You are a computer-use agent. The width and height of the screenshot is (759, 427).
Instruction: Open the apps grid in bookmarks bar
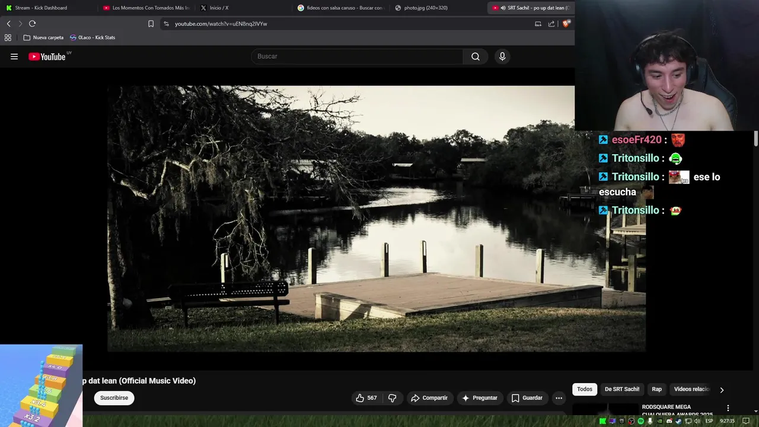(x=8, y=37)
